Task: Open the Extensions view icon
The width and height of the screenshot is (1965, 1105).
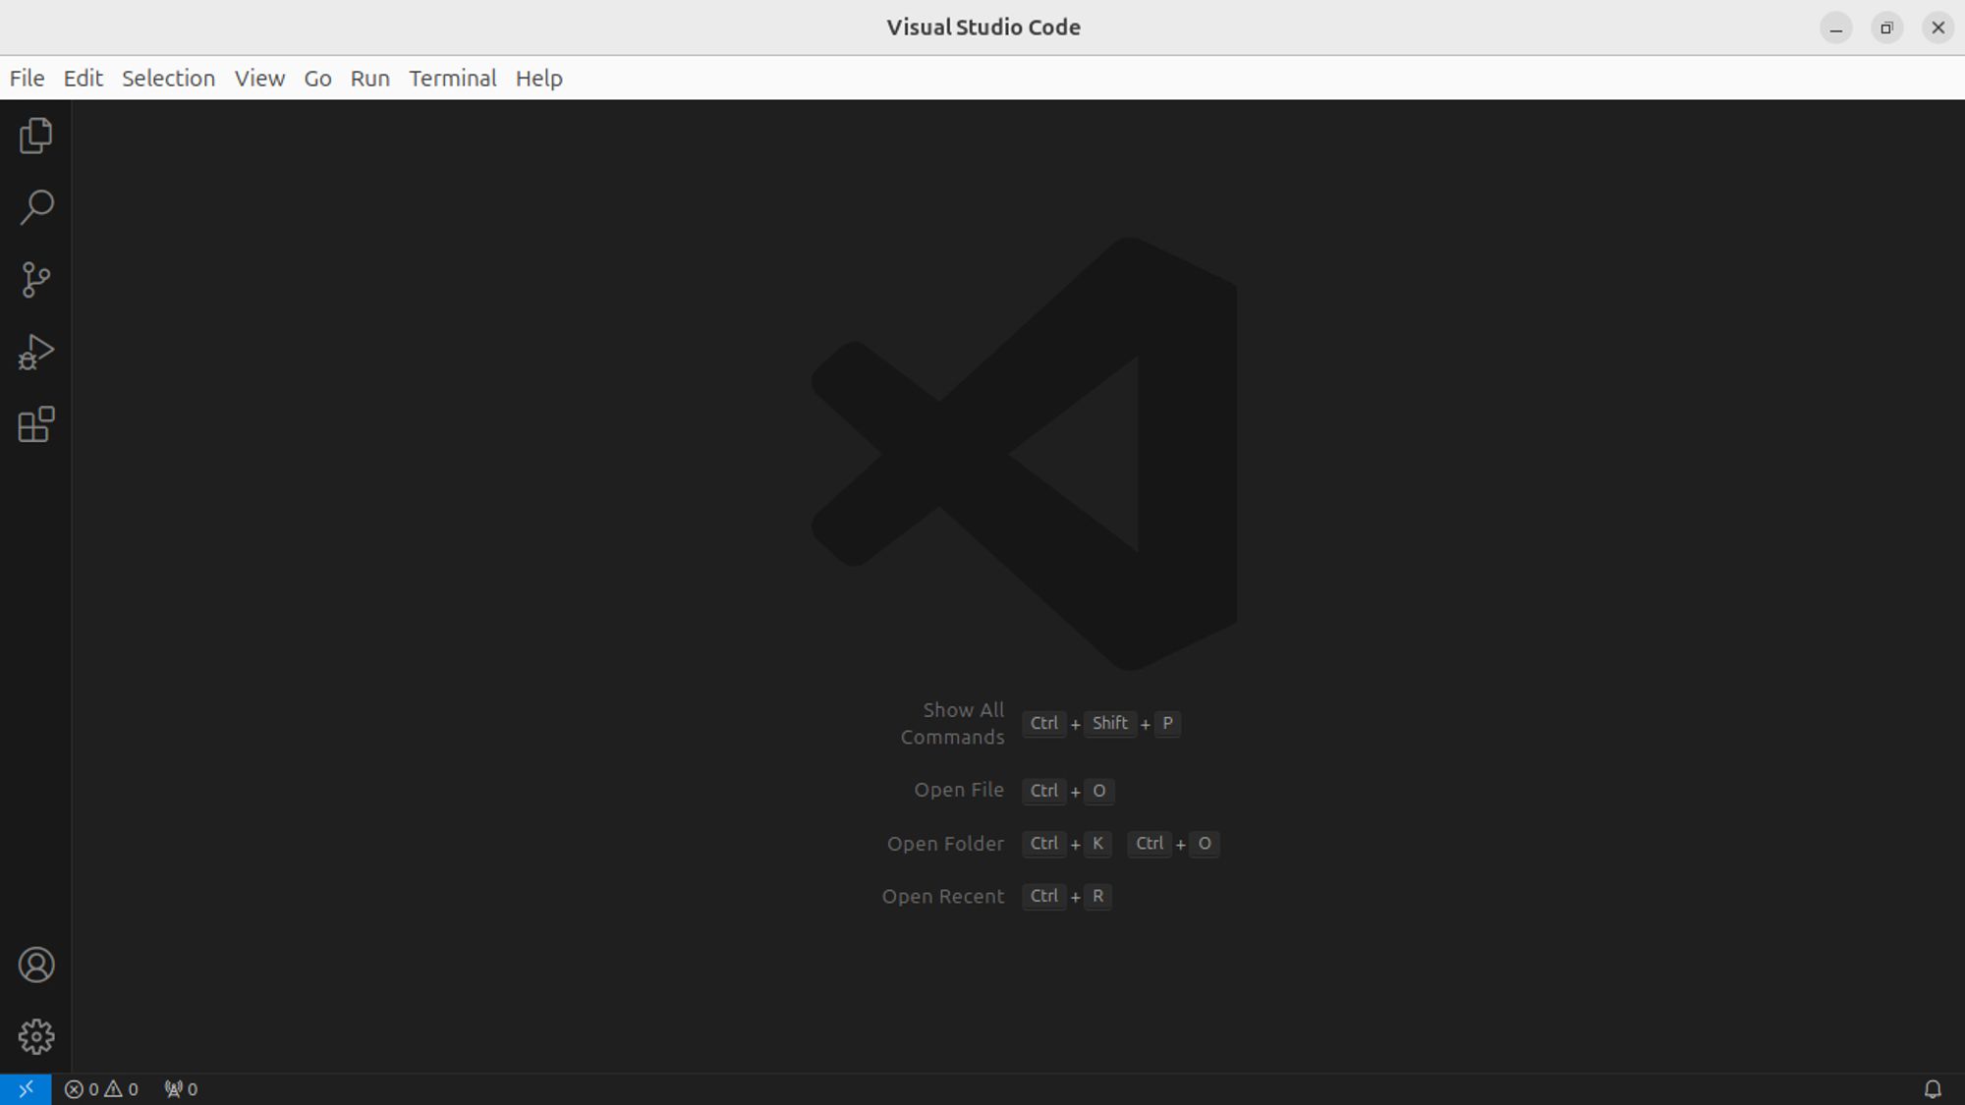Action: tap(35, 424)
